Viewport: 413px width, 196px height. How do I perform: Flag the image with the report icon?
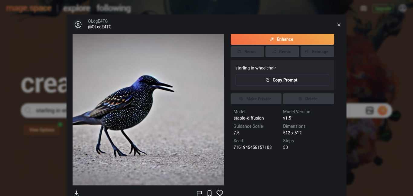(199, 193)
